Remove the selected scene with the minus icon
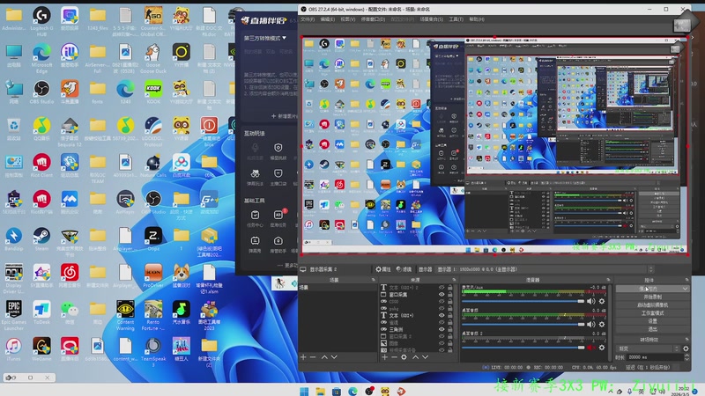The height and width of the screenshot is (396, 705). (x=313, y=357)
